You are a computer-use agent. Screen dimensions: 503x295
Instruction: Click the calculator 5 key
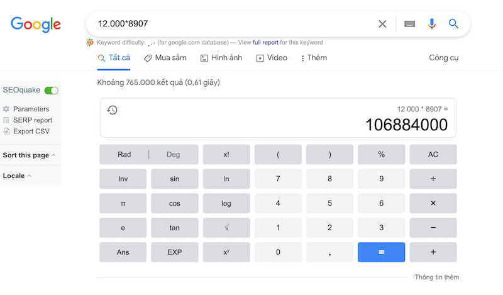pyautogui.click(x=329, y=203)
